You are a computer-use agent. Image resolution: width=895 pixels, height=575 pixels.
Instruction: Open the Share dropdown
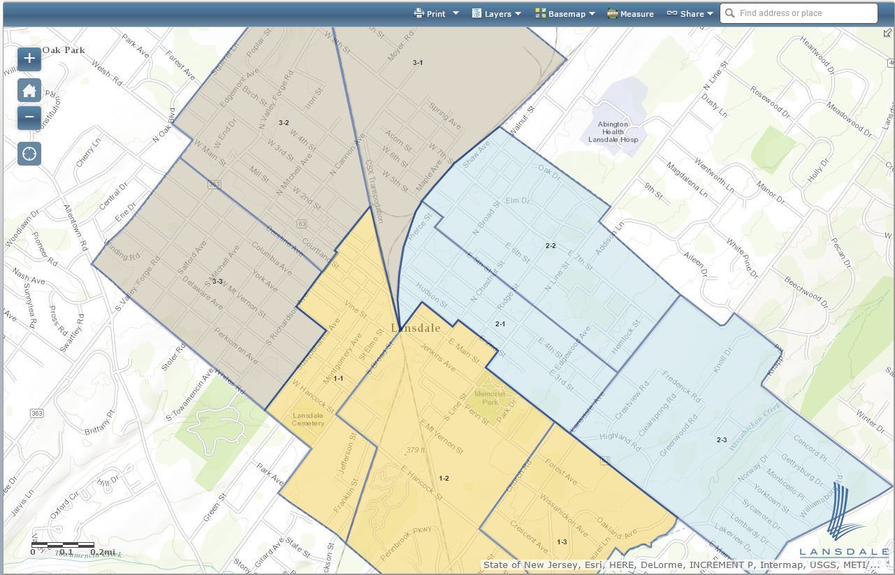click(x=711, y=13)
